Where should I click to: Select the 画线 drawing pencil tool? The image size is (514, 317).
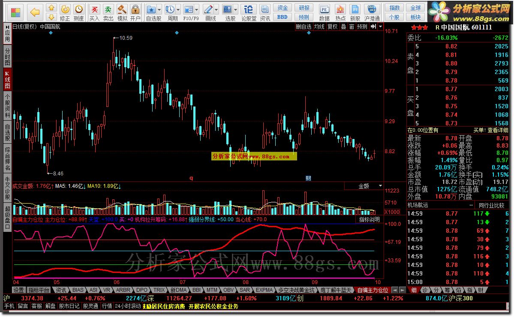pos(208,9)
